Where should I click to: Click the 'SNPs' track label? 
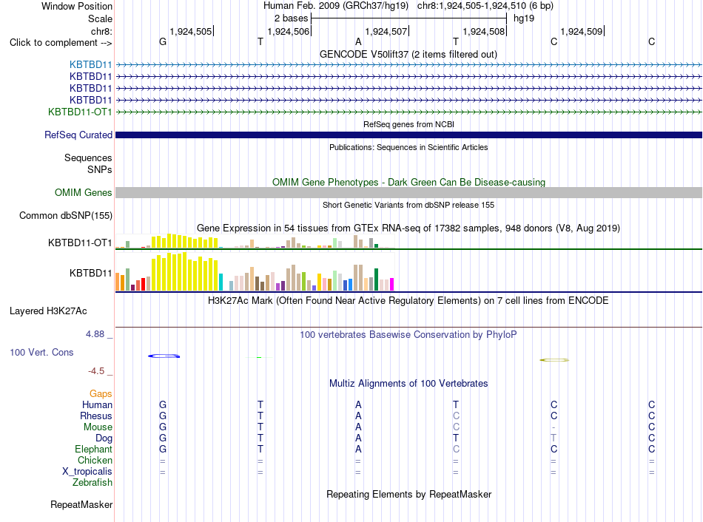click(x=100, y=169)
